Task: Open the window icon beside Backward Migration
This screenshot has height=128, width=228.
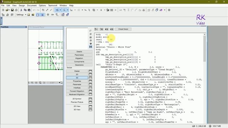Action: pyautogui.click(x=90, y=95)
